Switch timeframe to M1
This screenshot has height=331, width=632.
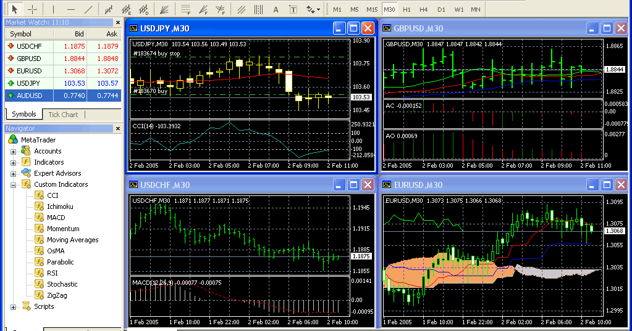point(337,9)
